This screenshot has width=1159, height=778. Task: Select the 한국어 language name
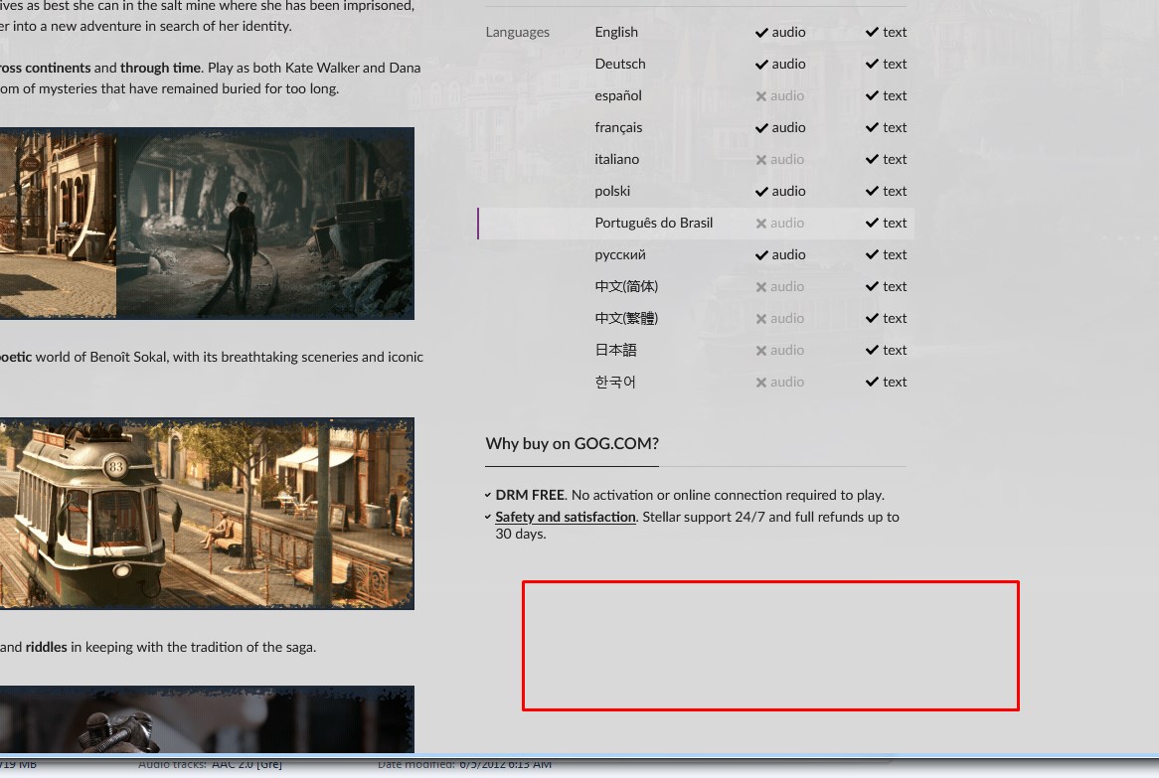click(615, 382)
